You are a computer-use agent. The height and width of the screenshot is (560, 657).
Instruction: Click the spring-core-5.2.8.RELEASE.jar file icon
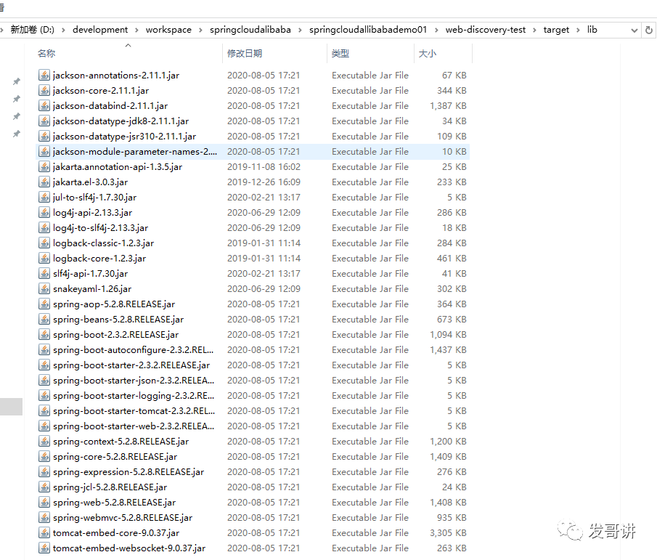(44, 457)
